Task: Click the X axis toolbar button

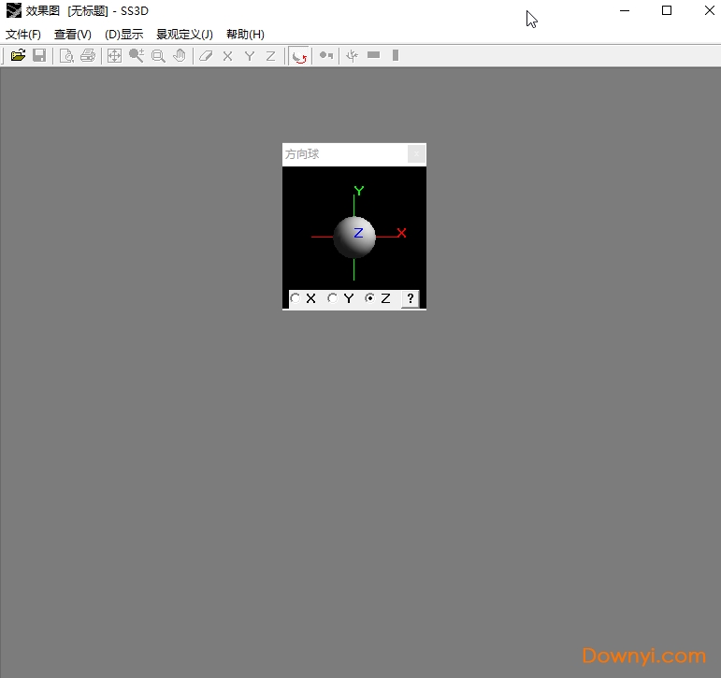Action: (227, 56)
